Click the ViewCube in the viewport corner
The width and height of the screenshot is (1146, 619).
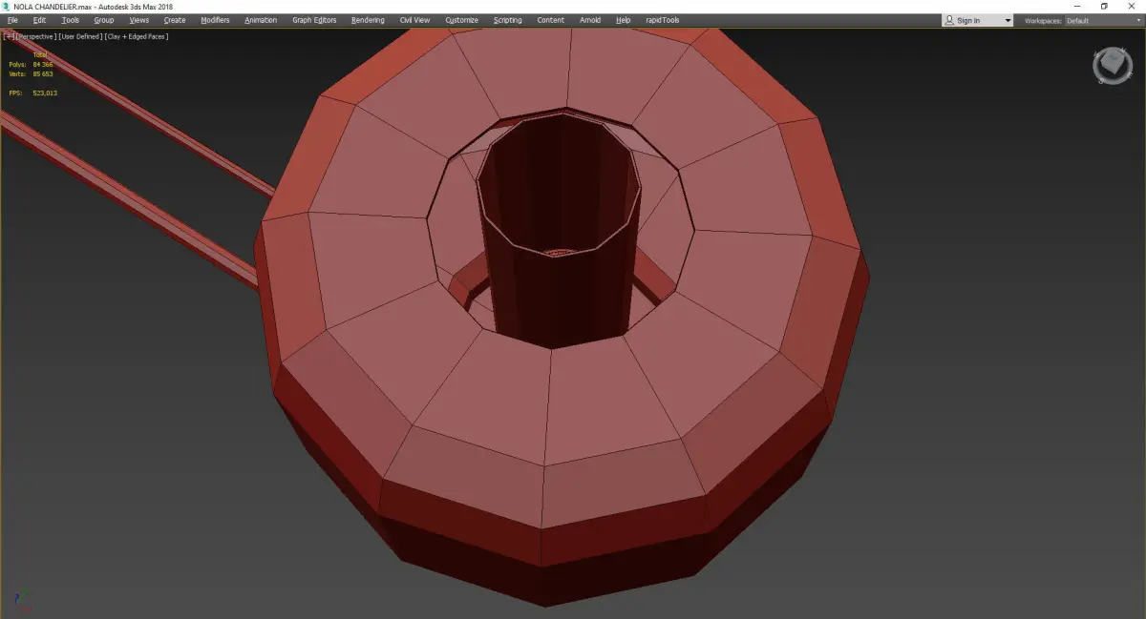[x=1113, y=66]
